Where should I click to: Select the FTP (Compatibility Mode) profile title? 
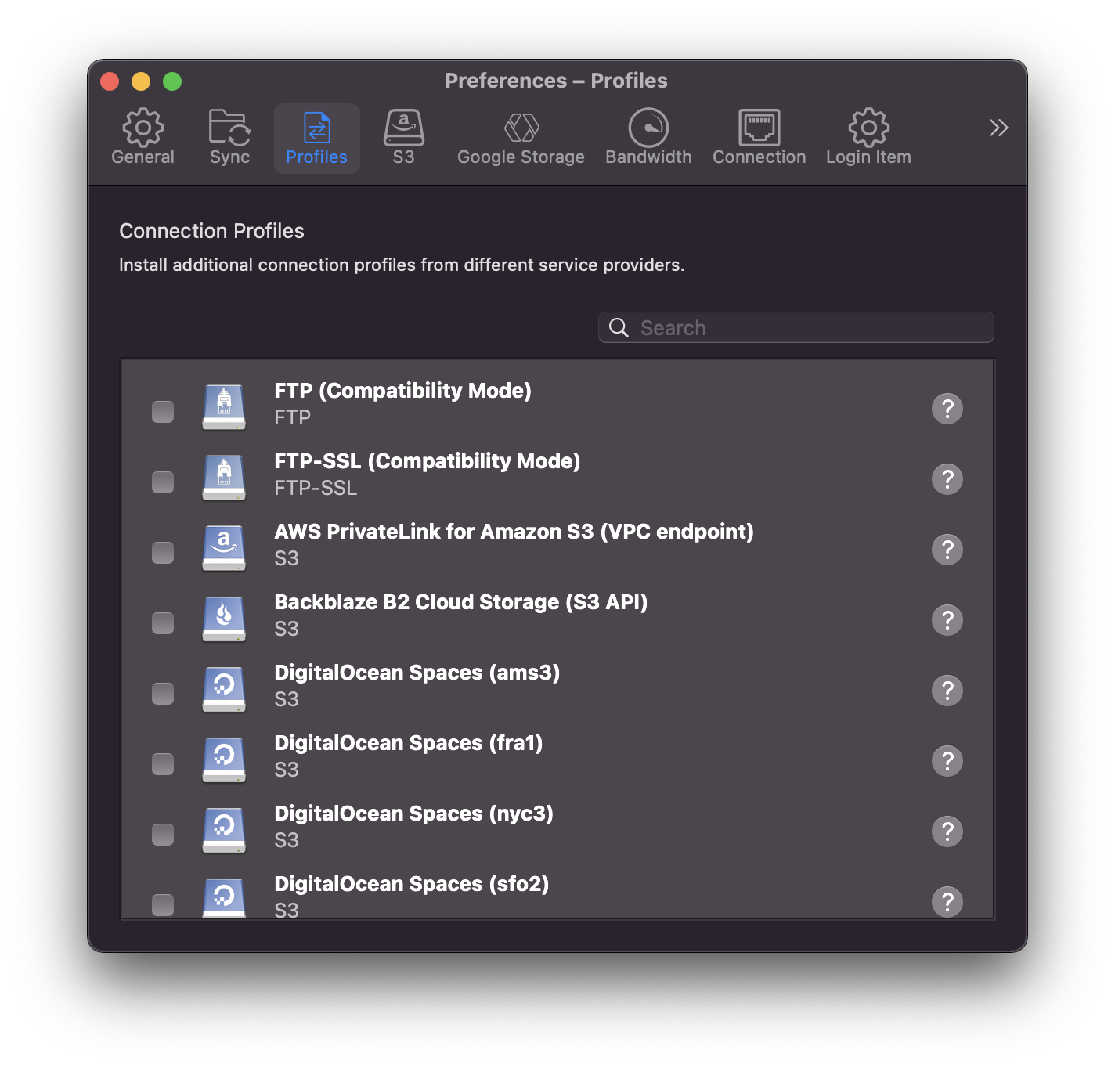(x=402, y=391)
